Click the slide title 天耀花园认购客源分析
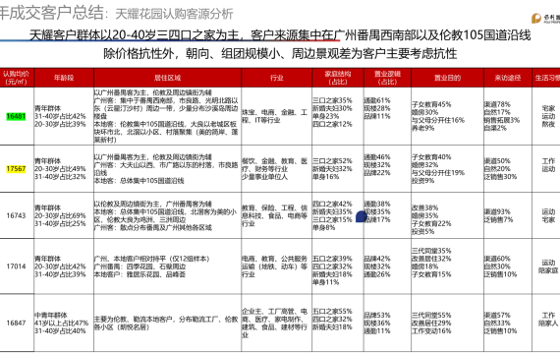The image size is (560, 354). [x=174, y=14]
